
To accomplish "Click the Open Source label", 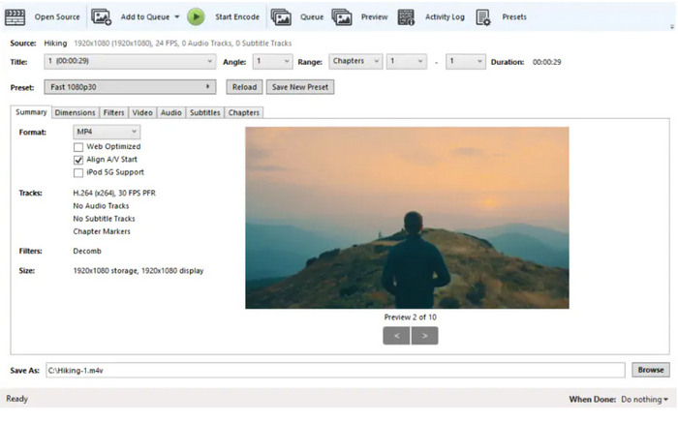I will tap(57, 16).
